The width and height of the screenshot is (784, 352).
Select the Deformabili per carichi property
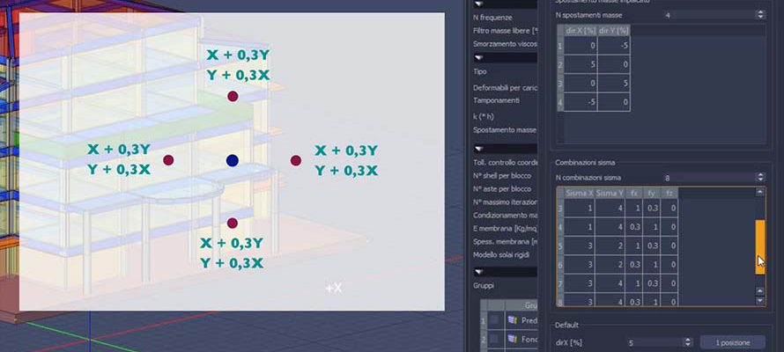pos(505,88)
